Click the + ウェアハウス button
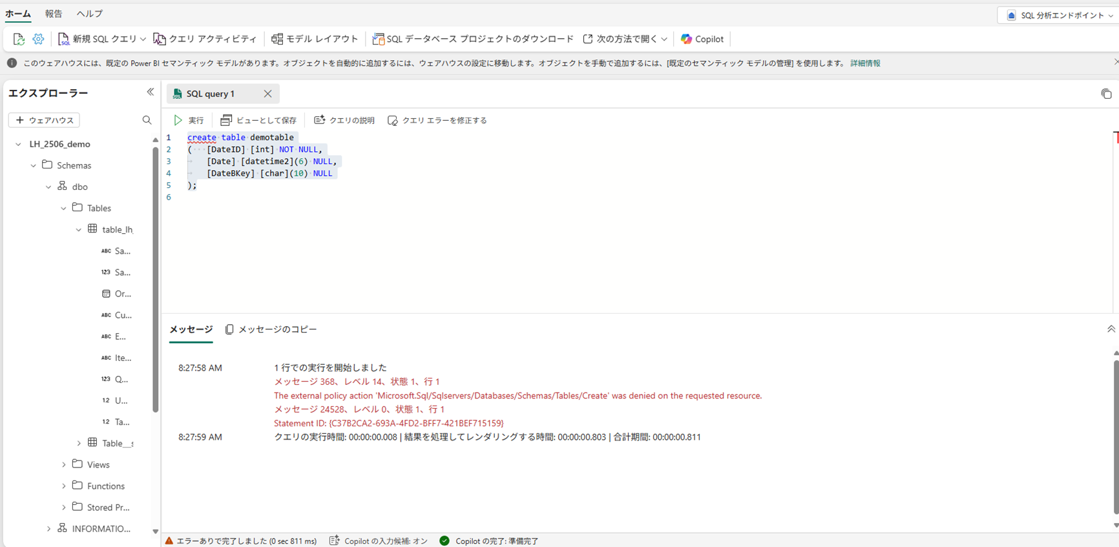The width and height of the screenshot is (1119, 547). (44, 120)
